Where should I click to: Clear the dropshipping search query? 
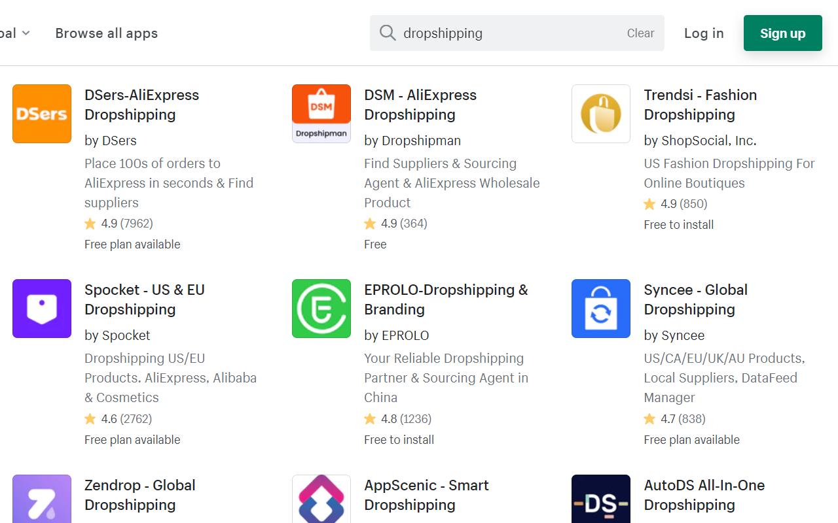[x=640, y=33]
